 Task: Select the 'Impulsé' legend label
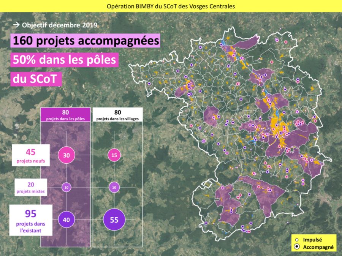click(312, 240)
